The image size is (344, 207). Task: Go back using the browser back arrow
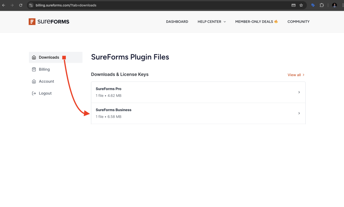[4, 5]
